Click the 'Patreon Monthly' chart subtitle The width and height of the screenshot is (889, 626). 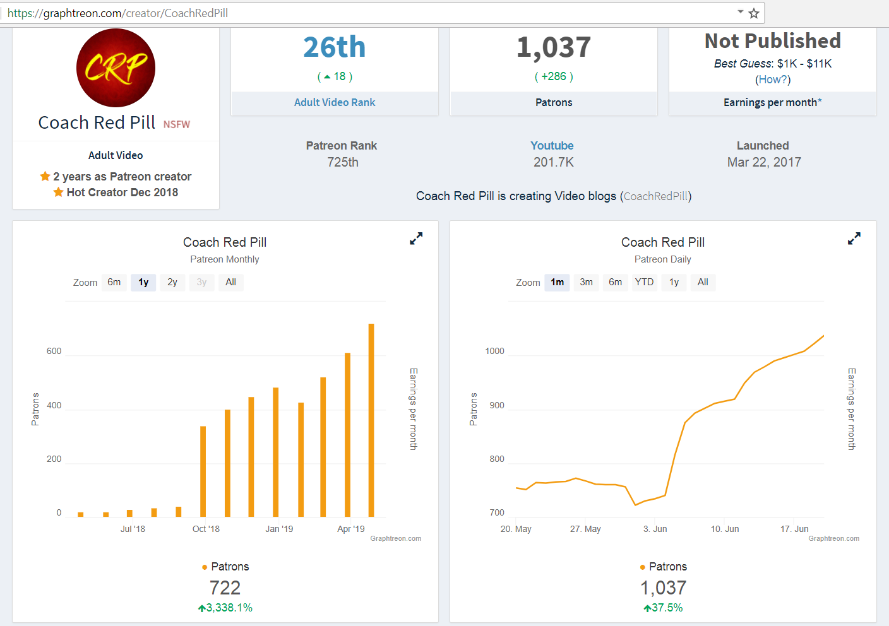click(225, 259)
